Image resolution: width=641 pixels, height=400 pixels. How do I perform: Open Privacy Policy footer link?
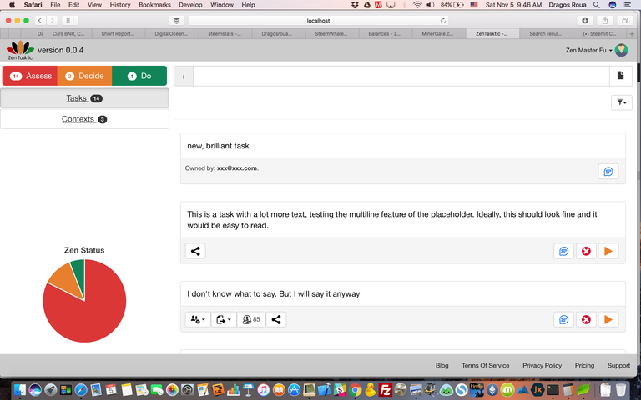point(542,365)
